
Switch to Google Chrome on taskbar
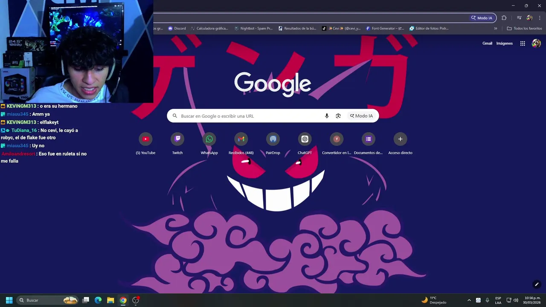tap(123, 300)
